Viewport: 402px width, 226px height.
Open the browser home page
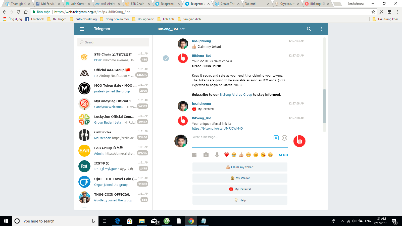tap(26, 12)
